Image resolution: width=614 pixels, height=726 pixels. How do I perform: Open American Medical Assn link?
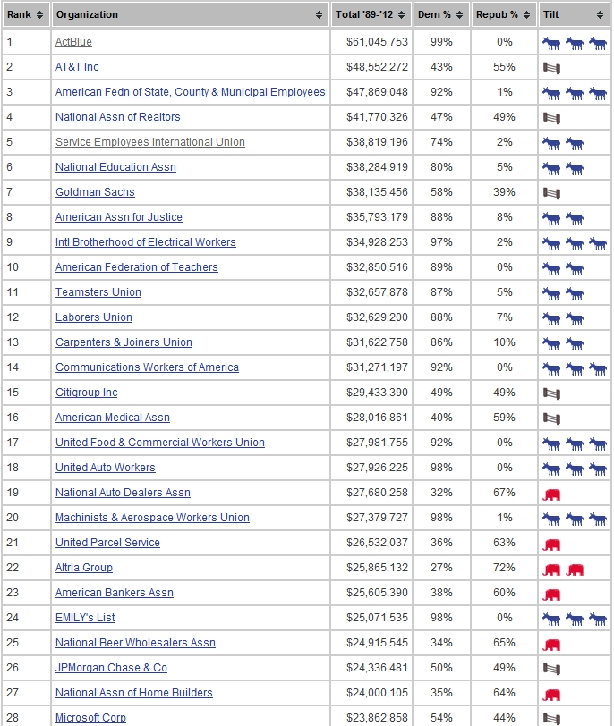(113, 418)
